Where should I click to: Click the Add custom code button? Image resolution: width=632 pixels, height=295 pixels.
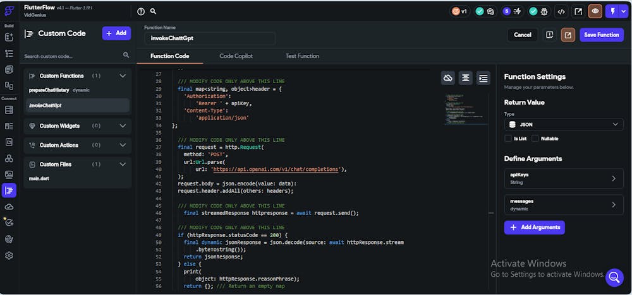pyautogui.click(x=116, y=33)
